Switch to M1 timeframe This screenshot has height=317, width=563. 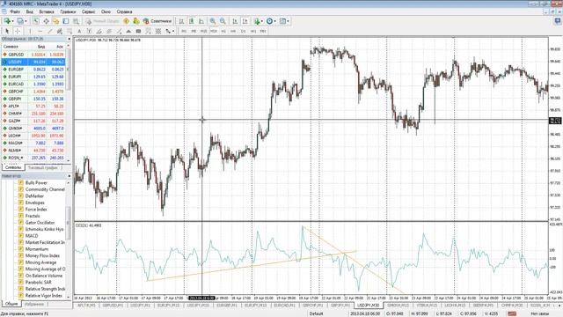point(184,32)
